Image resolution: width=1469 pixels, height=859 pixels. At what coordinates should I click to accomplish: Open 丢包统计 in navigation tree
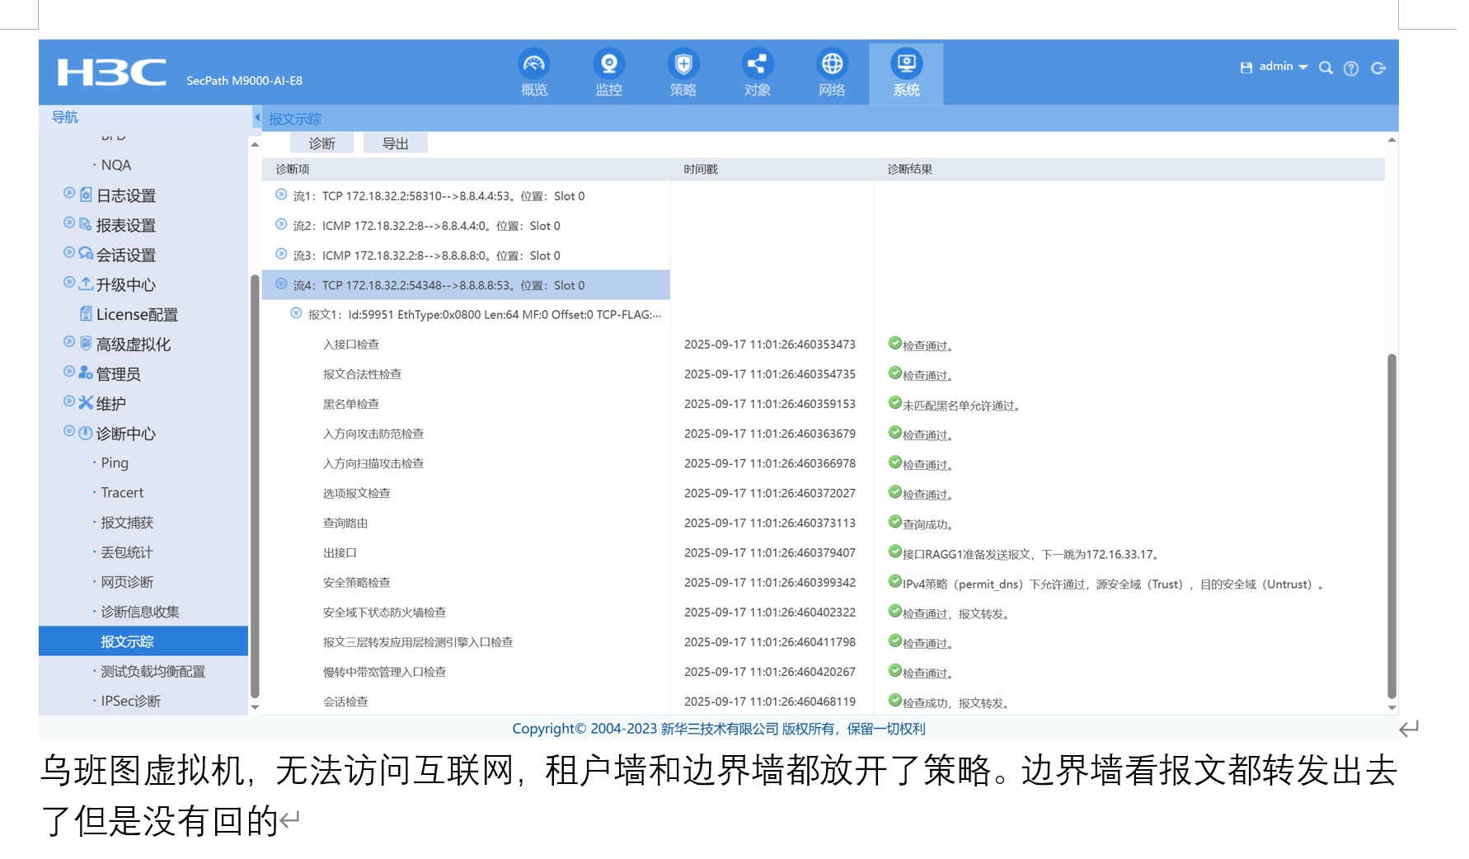click(x=127, y=552)
